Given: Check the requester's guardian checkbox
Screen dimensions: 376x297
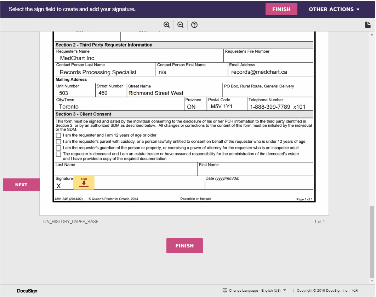Looking at the screenshot, I should [58, 148].
